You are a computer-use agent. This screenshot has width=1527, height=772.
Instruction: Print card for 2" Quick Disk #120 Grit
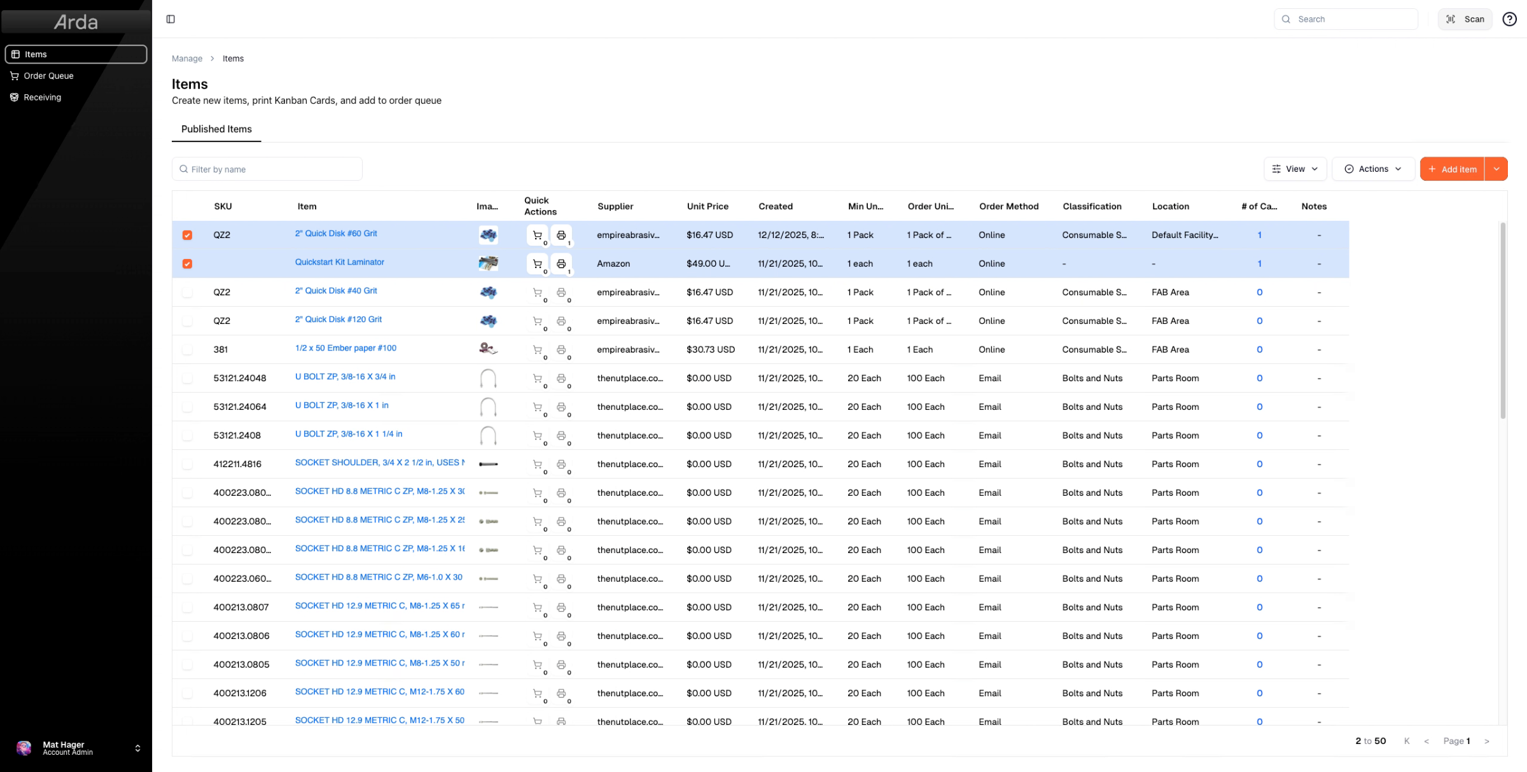tap(561, 321)
